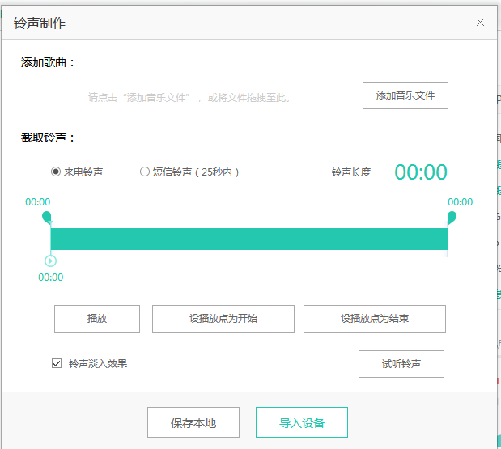Select the 来电铃声 radio option
501x449 pixels.
tap(56, 172)
